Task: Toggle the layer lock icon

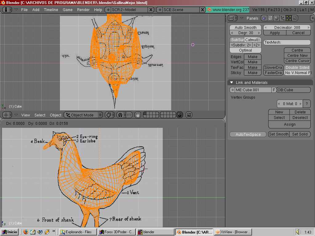Action: click(180, 115)
